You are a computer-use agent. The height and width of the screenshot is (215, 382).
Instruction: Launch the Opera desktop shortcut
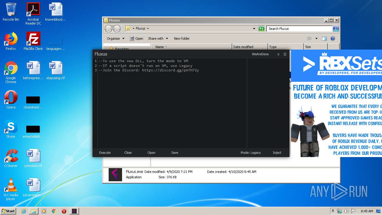tap(11, 100)
